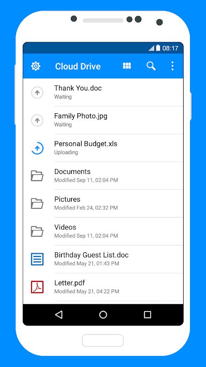Tap the upload arrow for Family Photo.jpg
Image resolution: width=206 pixels, height=367 pixels.
pos(37,121)
